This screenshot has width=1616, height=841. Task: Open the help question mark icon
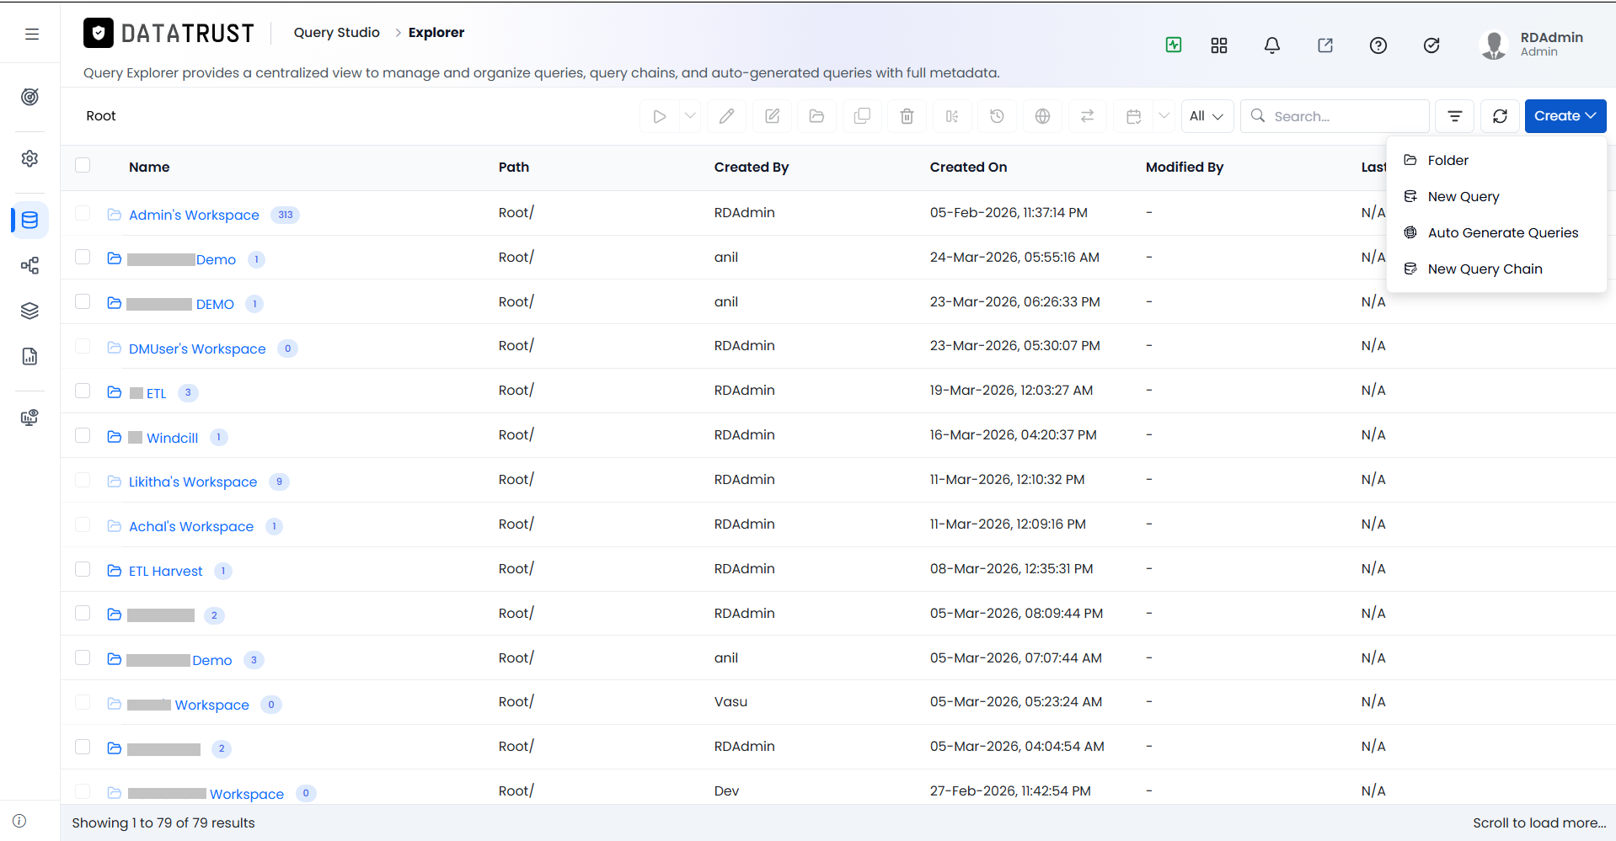(1378, 45)
